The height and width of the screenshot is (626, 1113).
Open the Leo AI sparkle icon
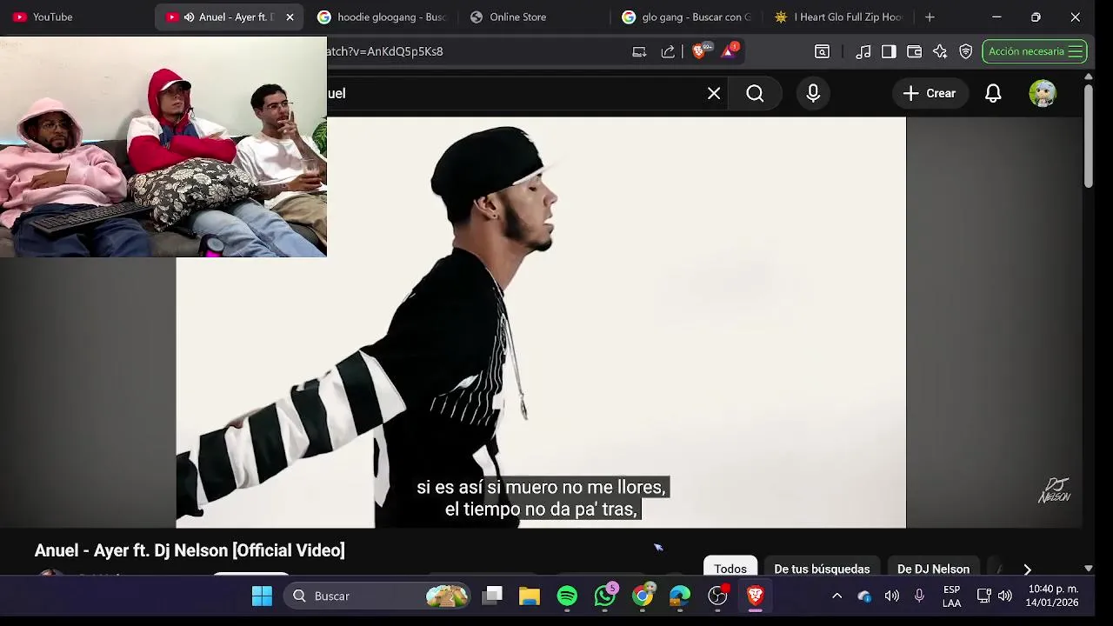940,51
